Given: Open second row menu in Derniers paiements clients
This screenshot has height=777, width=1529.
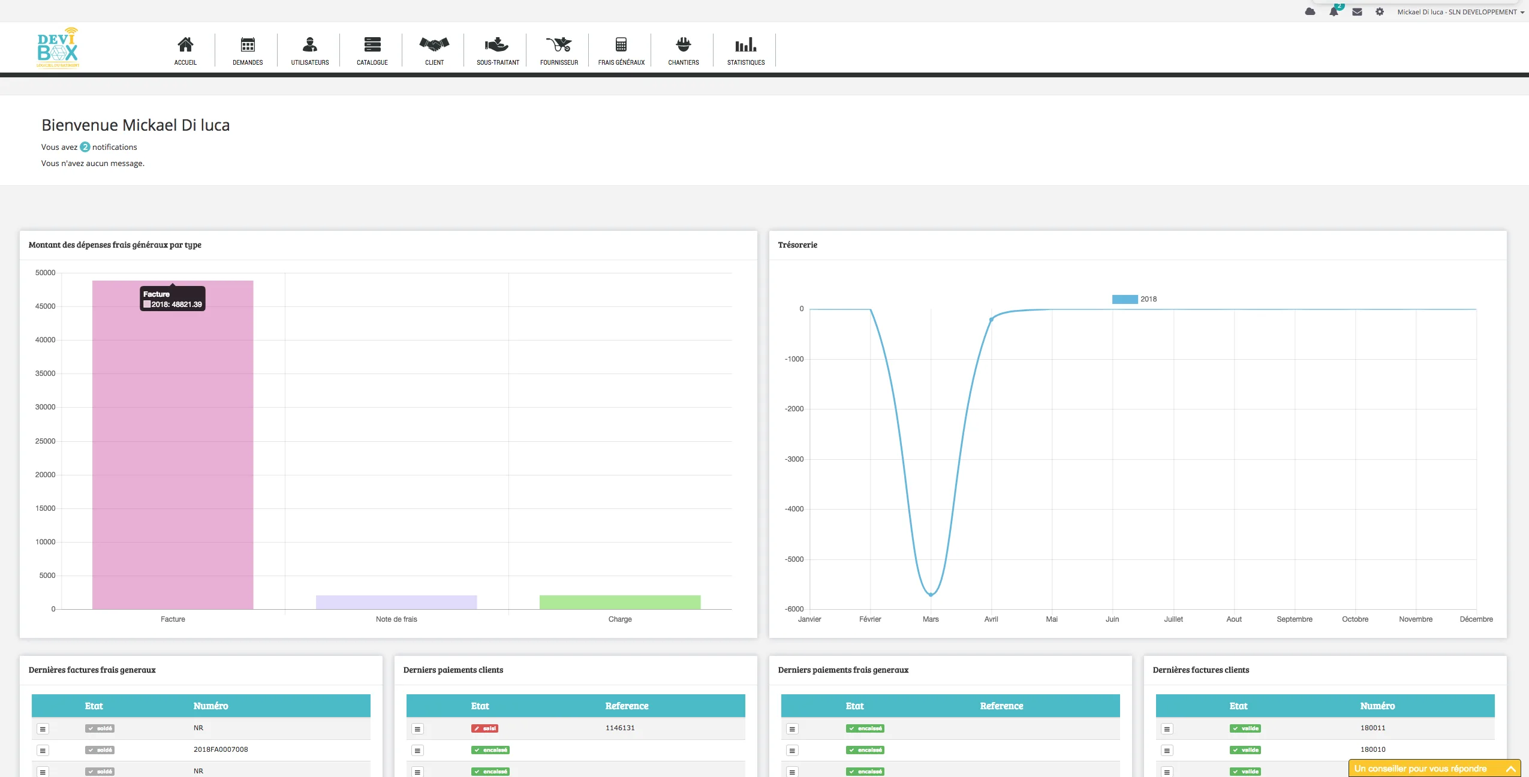Looking at the screenshot, I should coord(418,751).
